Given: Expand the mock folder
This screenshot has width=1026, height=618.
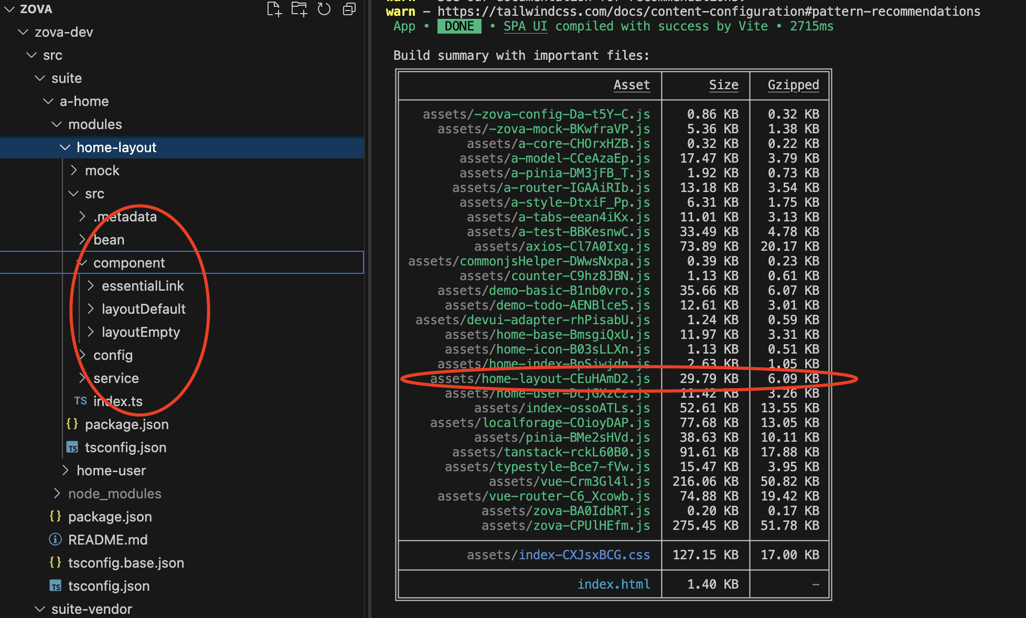Looking at the screenshot, I should 102,171.
